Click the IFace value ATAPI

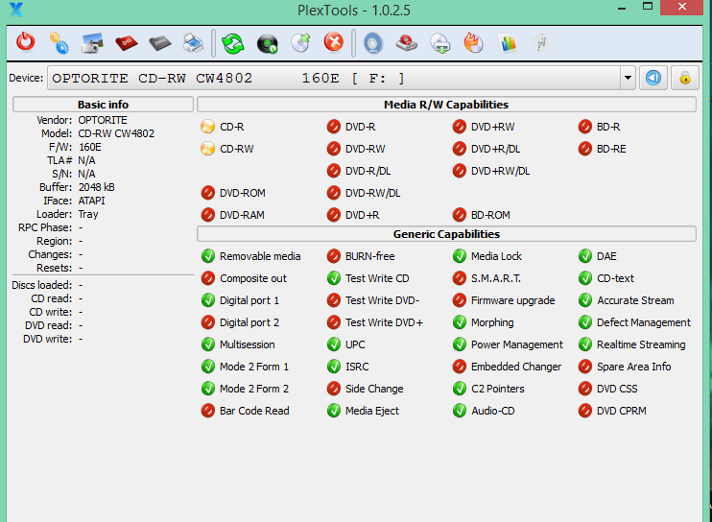[91, 201]
